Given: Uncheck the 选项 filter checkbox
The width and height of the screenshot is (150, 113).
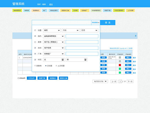Looking at the screenshot, I should tap(35, 48).
